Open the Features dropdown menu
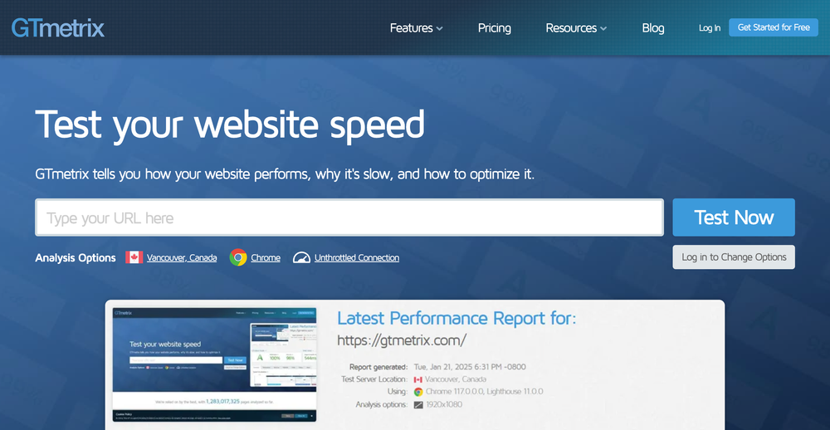Viewport: 830px width, 430px height. click(416, 28)
